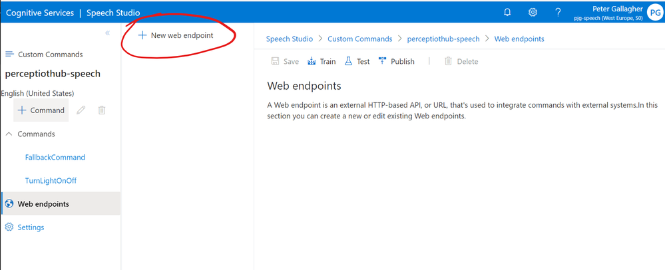665x270 pixels.
Task: Click the Web endpoints breadcrumb
Action: pos(519,39)
